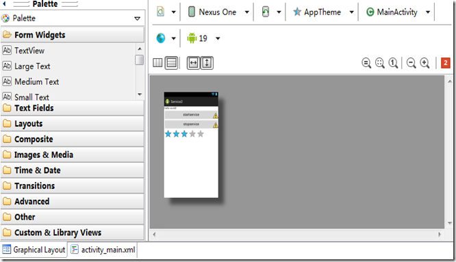Click canvas vertical scroll up arrow
Viewport: 456px width, 262px height.
click(x=450, y=81)
